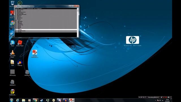Select the desktop.ini file below diffuse.png

point(12,82)
